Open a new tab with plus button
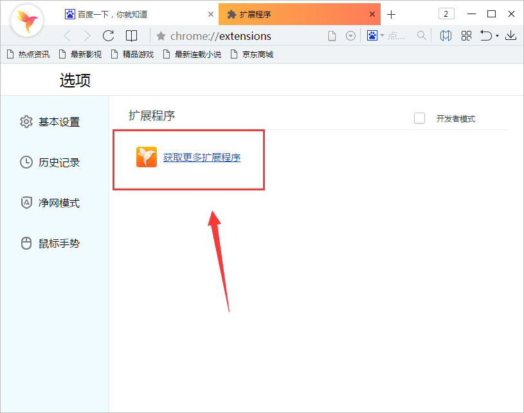524x413 pixels. coord(391,14)
